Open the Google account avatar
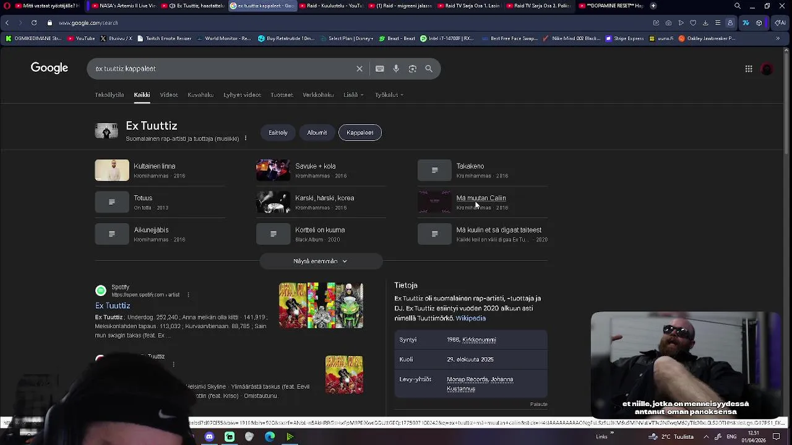Image resolution: width=792 pixels, height=445 pixels. 767,69
